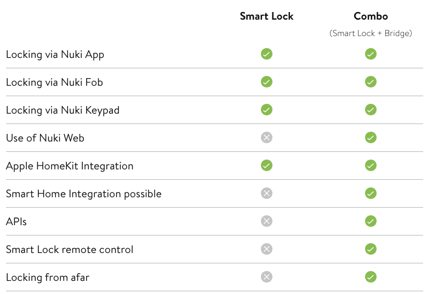This screenshot has width=427, height=294.
Task: Click gray X for Locking from afar
Action: click(x=266, y=277)
